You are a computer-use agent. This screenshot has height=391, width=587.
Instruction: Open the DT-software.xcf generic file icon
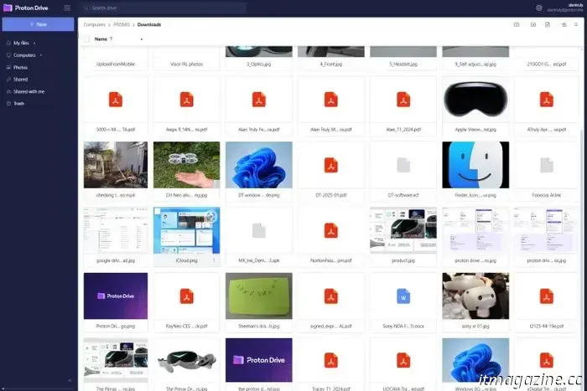[403, 165]
